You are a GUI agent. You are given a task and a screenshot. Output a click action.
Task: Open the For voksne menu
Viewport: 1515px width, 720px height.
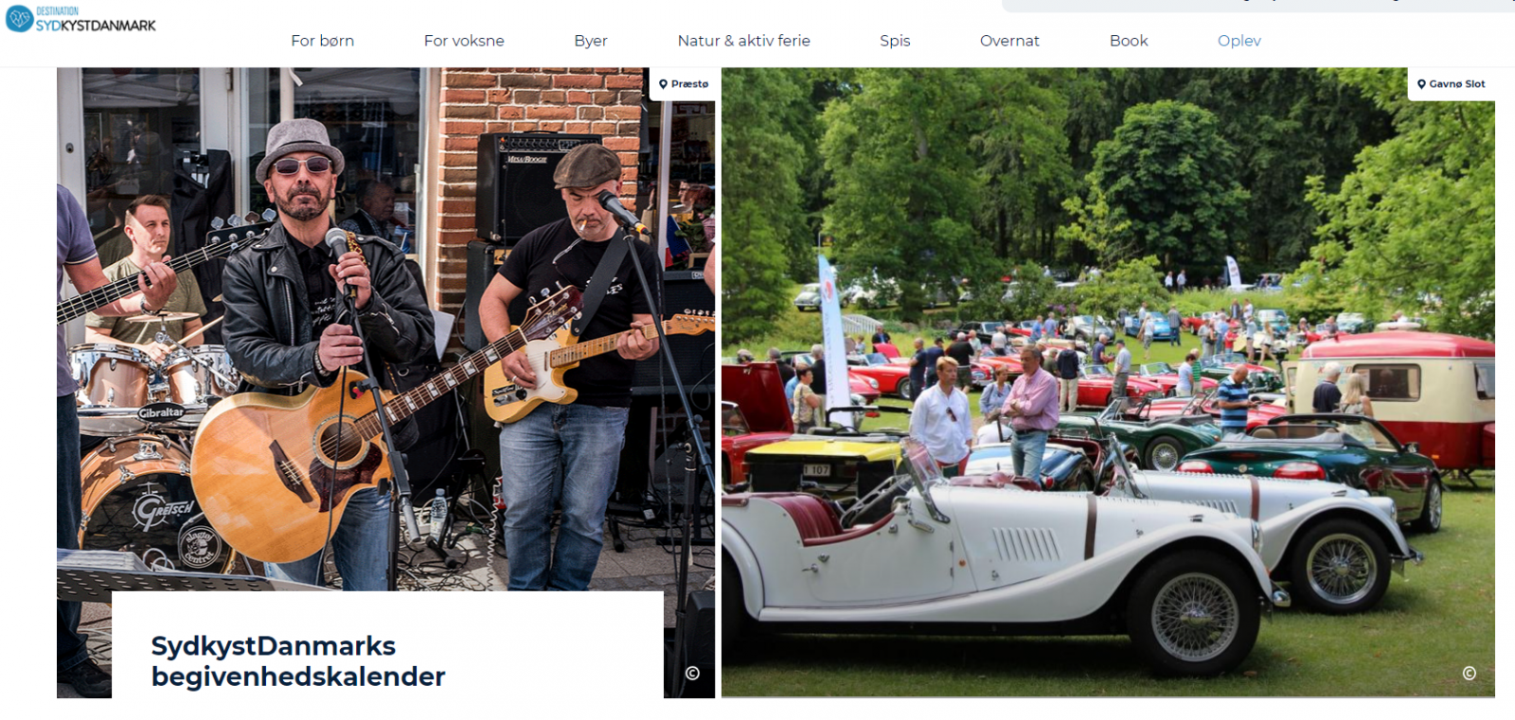pyautogui.click(x=464, y=41)
